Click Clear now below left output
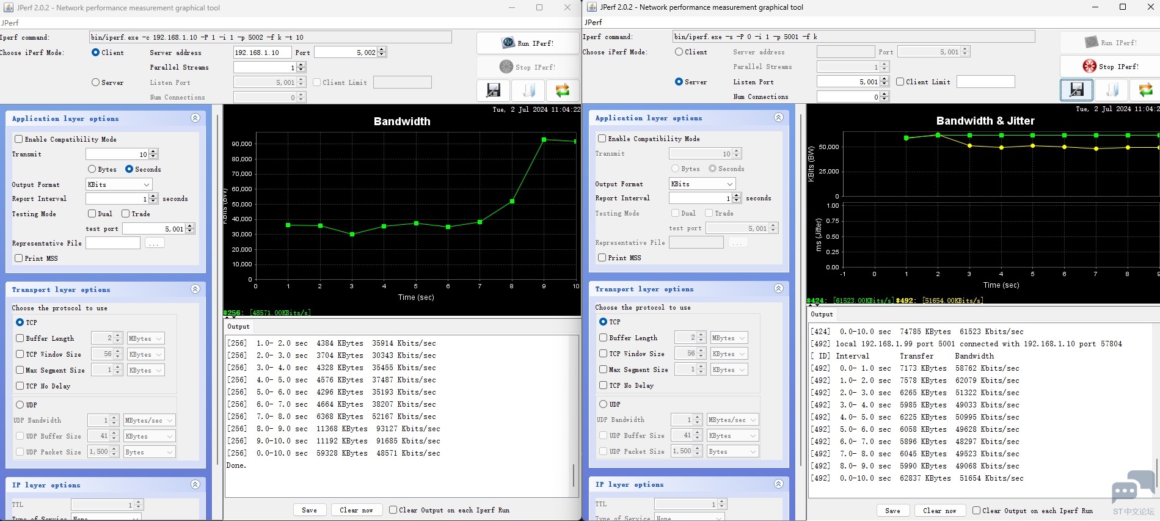Viewport: 1160px width, 521px height. [357, 510]
